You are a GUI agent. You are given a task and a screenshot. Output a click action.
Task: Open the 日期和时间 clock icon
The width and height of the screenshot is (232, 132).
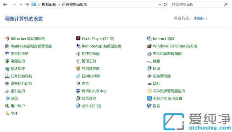(x=78, y=76)
